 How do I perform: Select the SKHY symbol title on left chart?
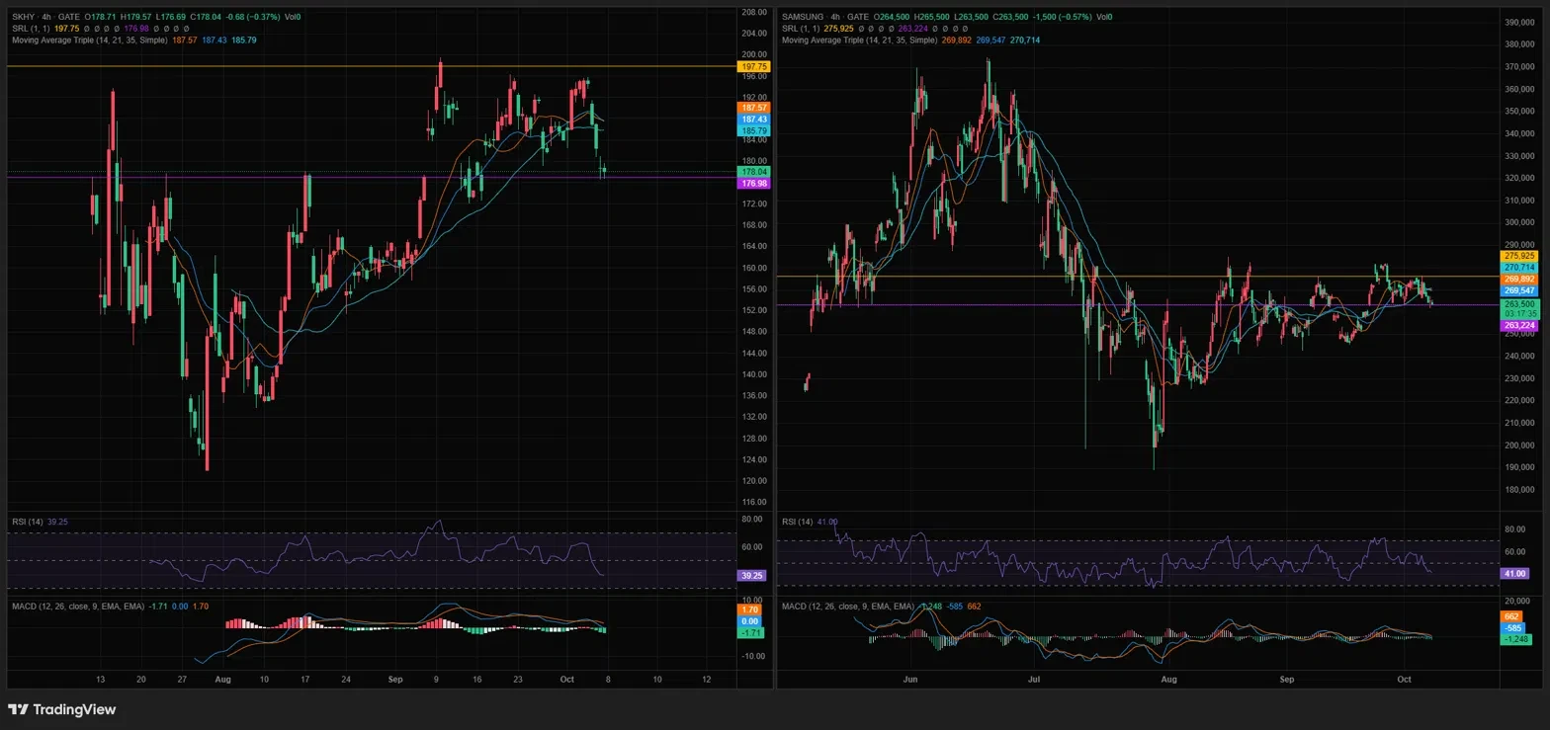pyautogui.click(x=23, y=17)
